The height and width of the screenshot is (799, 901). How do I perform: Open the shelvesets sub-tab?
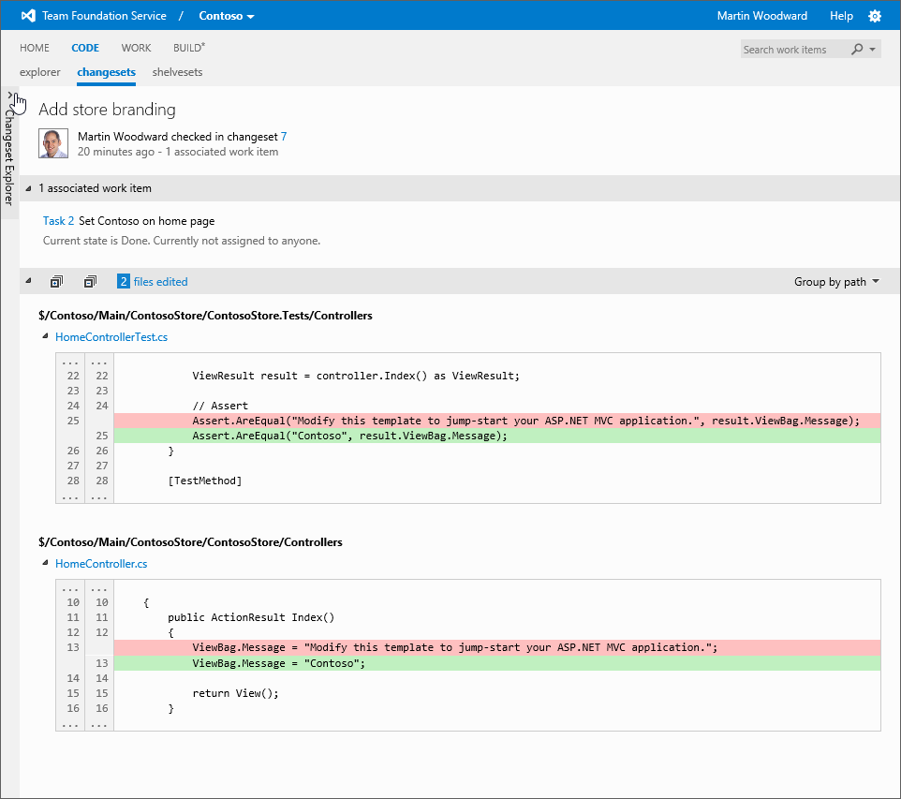(x=177, y=72)
